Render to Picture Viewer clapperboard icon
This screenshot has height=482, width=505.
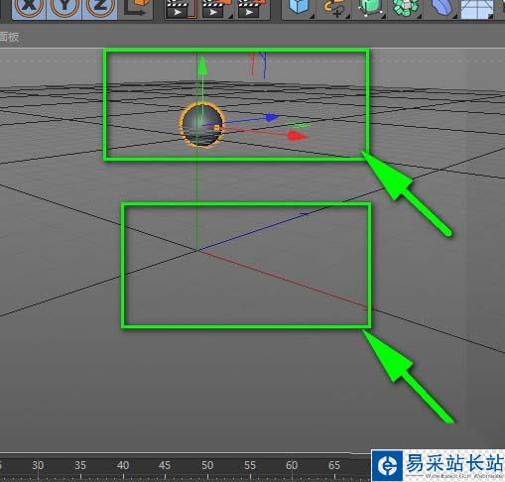(x=216, y=8)
